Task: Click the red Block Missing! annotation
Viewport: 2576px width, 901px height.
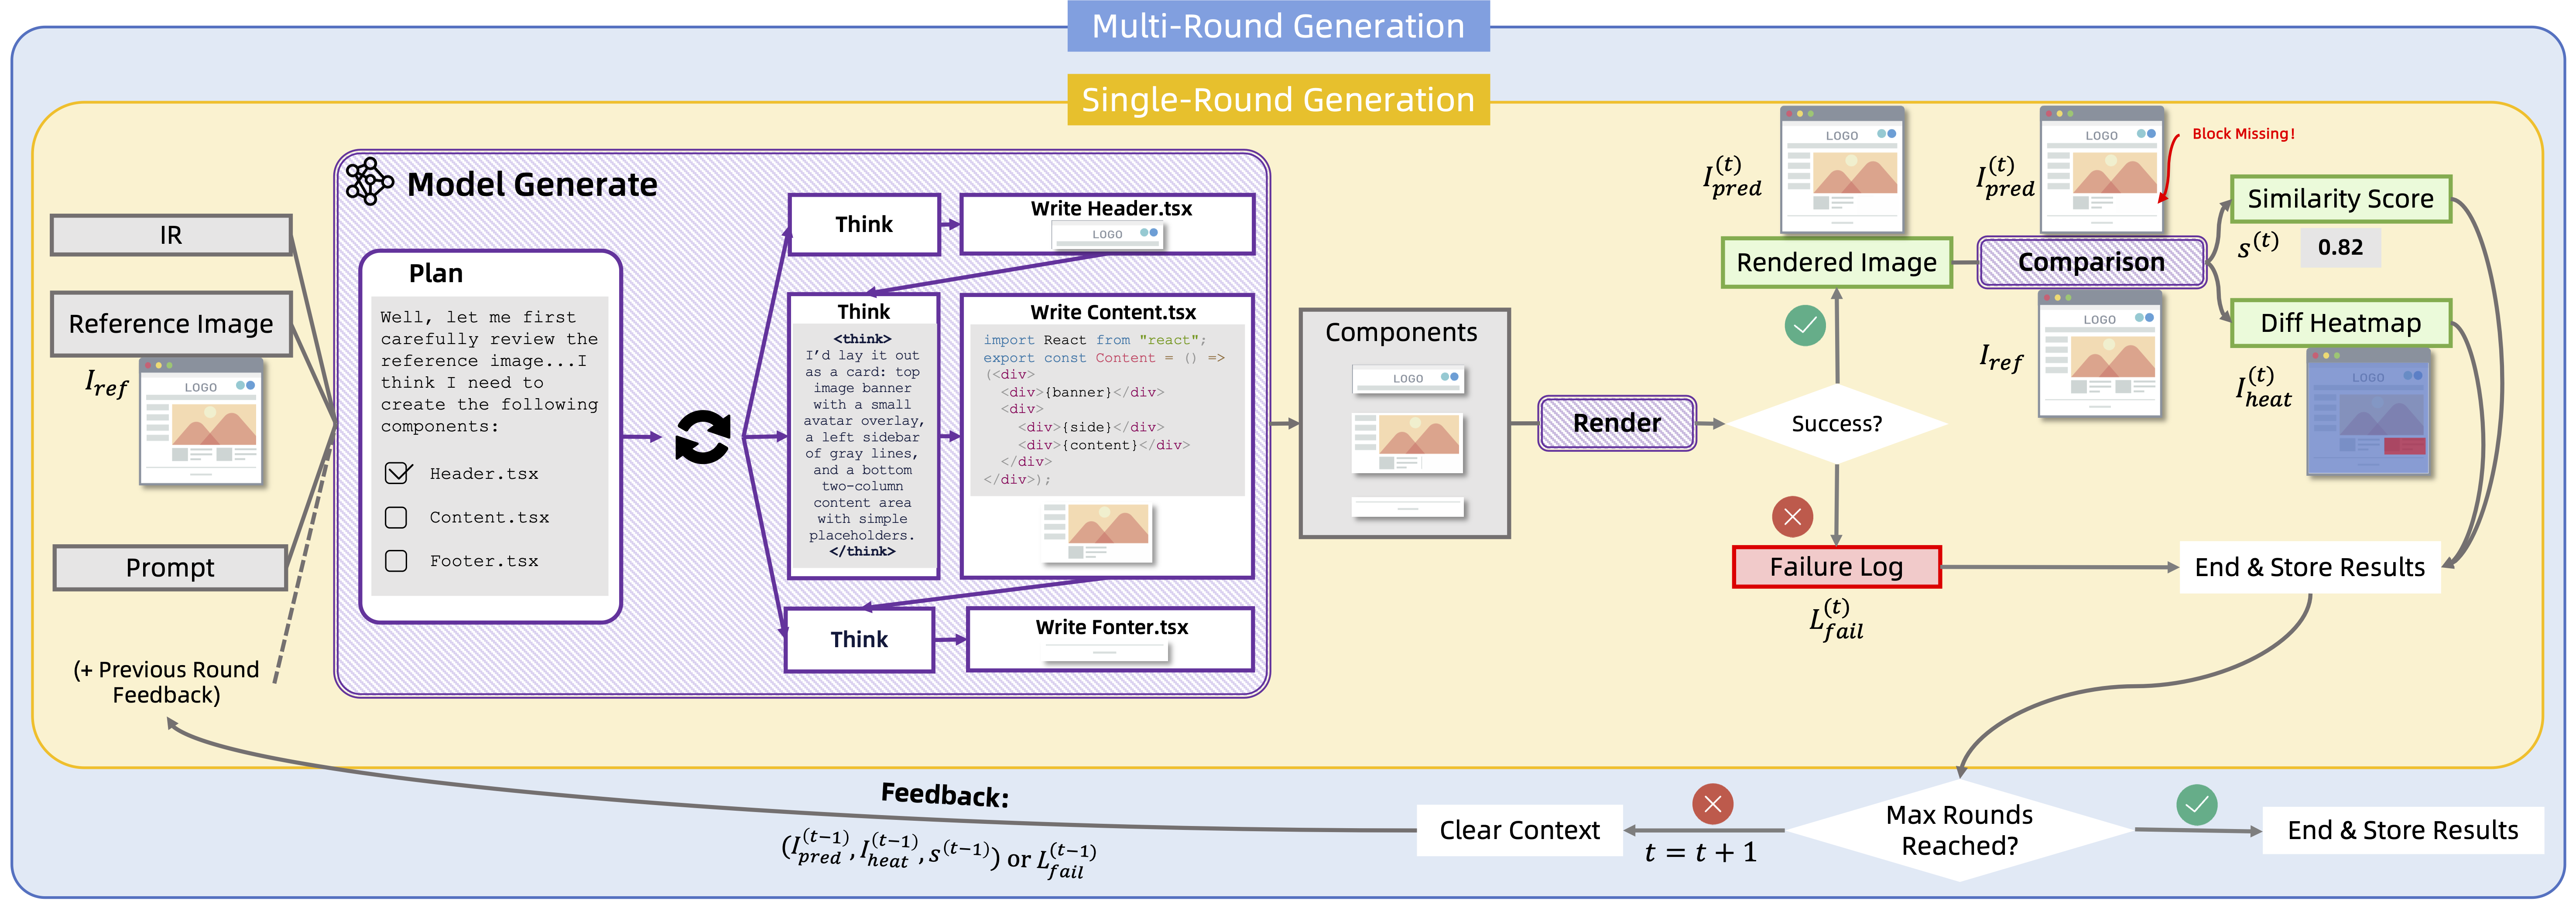Action: [x=2243, y=134]
